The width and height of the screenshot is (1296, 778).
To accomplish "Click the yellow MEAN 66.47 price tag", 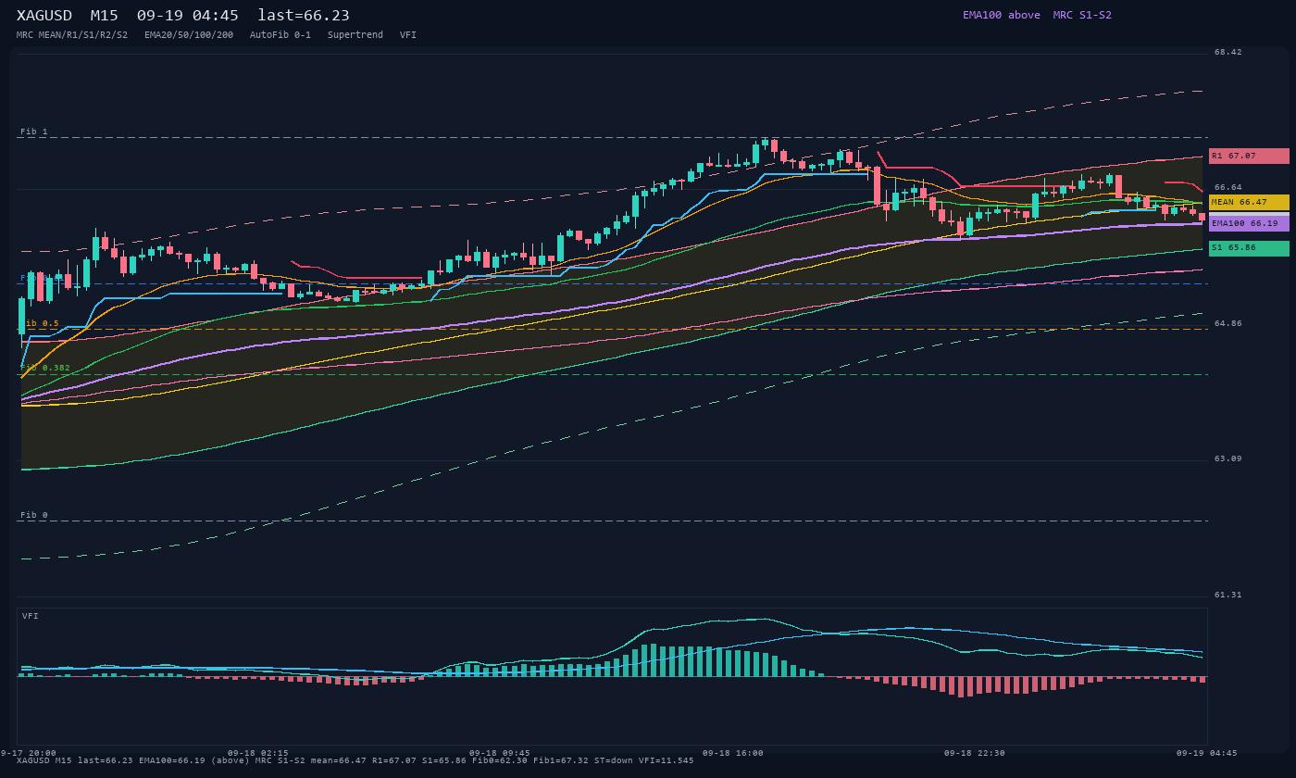I will [x=1249, y=202].
